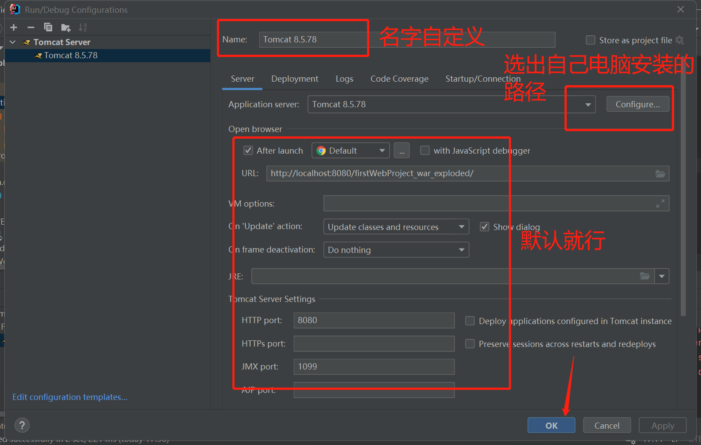This screenshot has height=445, width=701.
Task: Click the Configure... button
Action: [x=637, y=105]
